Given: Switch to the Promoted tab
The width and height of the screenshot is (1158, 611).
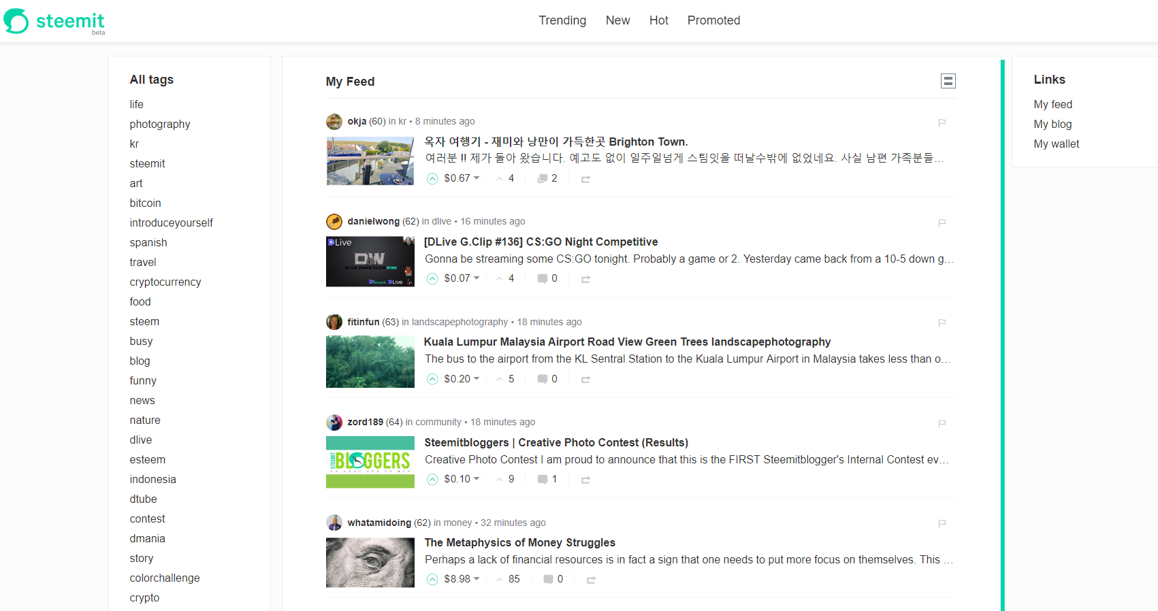Looking at the screenshot, I should point(713,20).
